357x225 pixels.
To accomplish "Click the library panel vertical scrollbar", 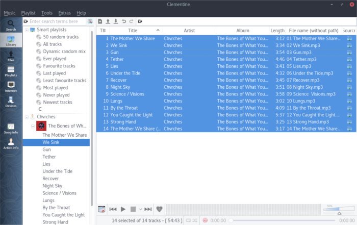I will [x=92, y=118].
